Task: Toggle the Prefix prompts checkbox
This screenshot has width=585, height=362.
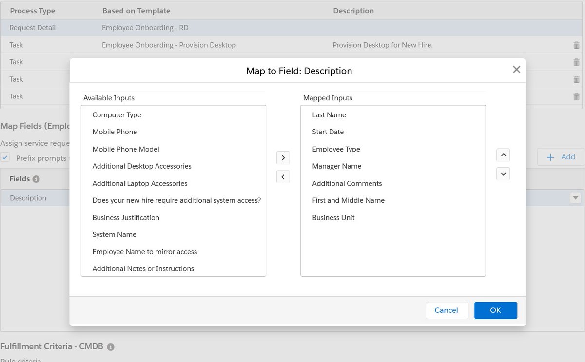Action: click(x=5, y=158)
